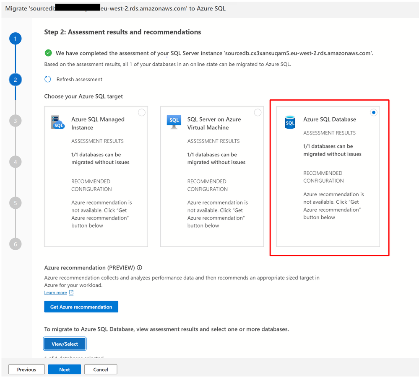This screenshot has height=378, width=419.
Task: Open the Learn more link
Action: [55, 293]
